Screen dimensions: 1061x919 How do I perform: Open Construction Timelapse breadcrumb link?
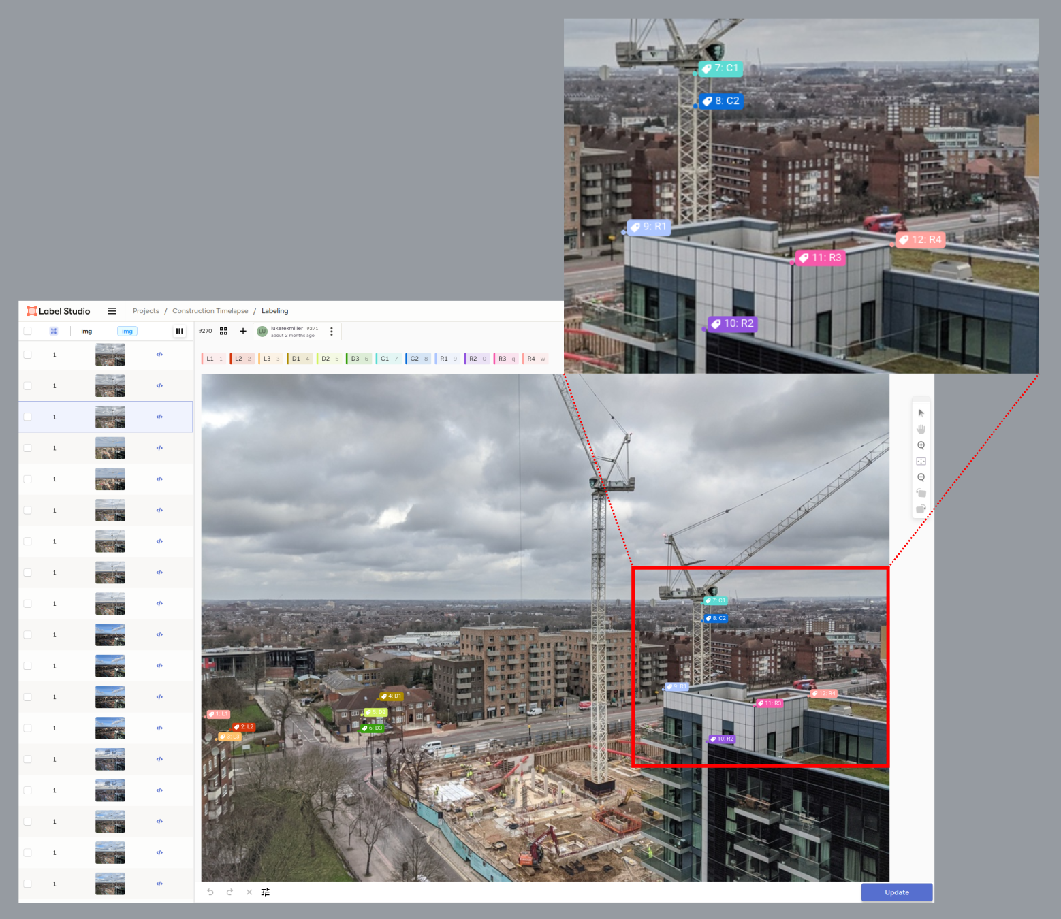coord(210,311)
